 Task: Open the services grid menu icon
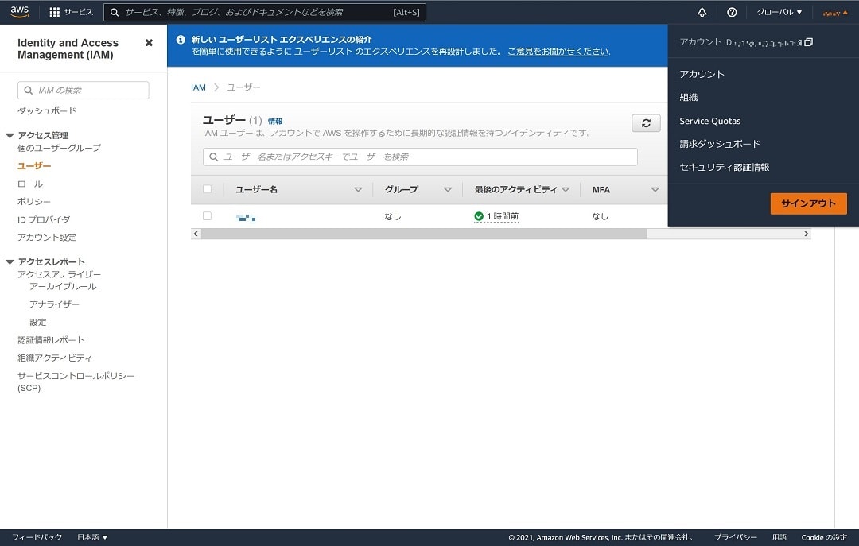pyautogui.click(x=54, y=12)
